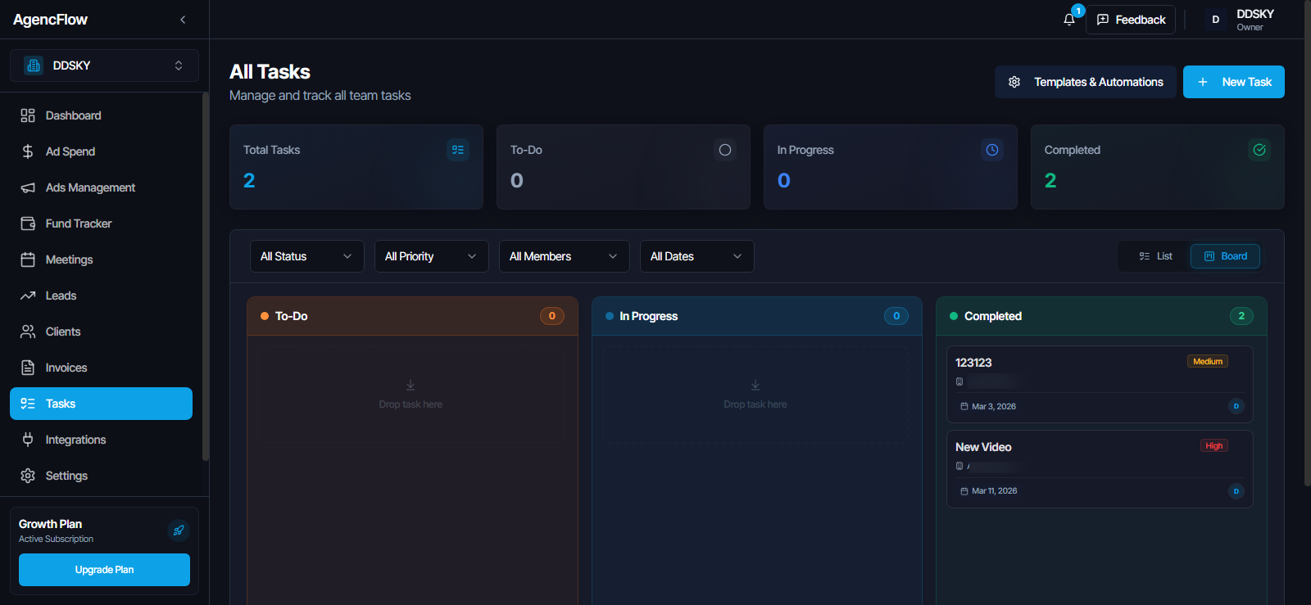
Task: Click the DDSKY workspace building icon
Action: (34, 65)
